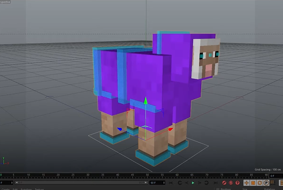Record active objects with red key icon
Viewport: 283px width, 190px height.
tap(224, 183)
